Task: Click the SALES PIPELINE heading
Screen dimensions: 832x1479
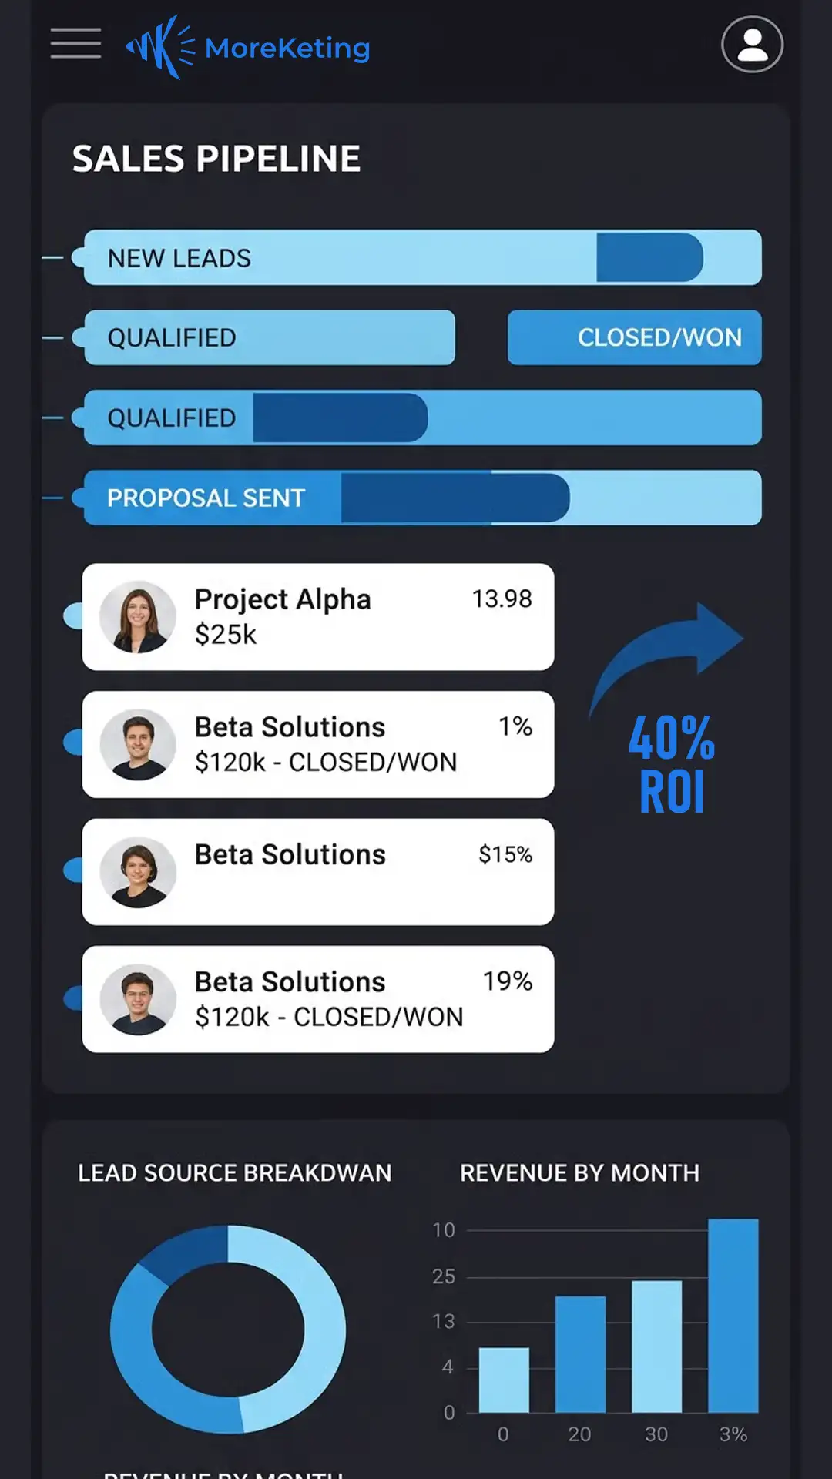Action: [216, 159]
